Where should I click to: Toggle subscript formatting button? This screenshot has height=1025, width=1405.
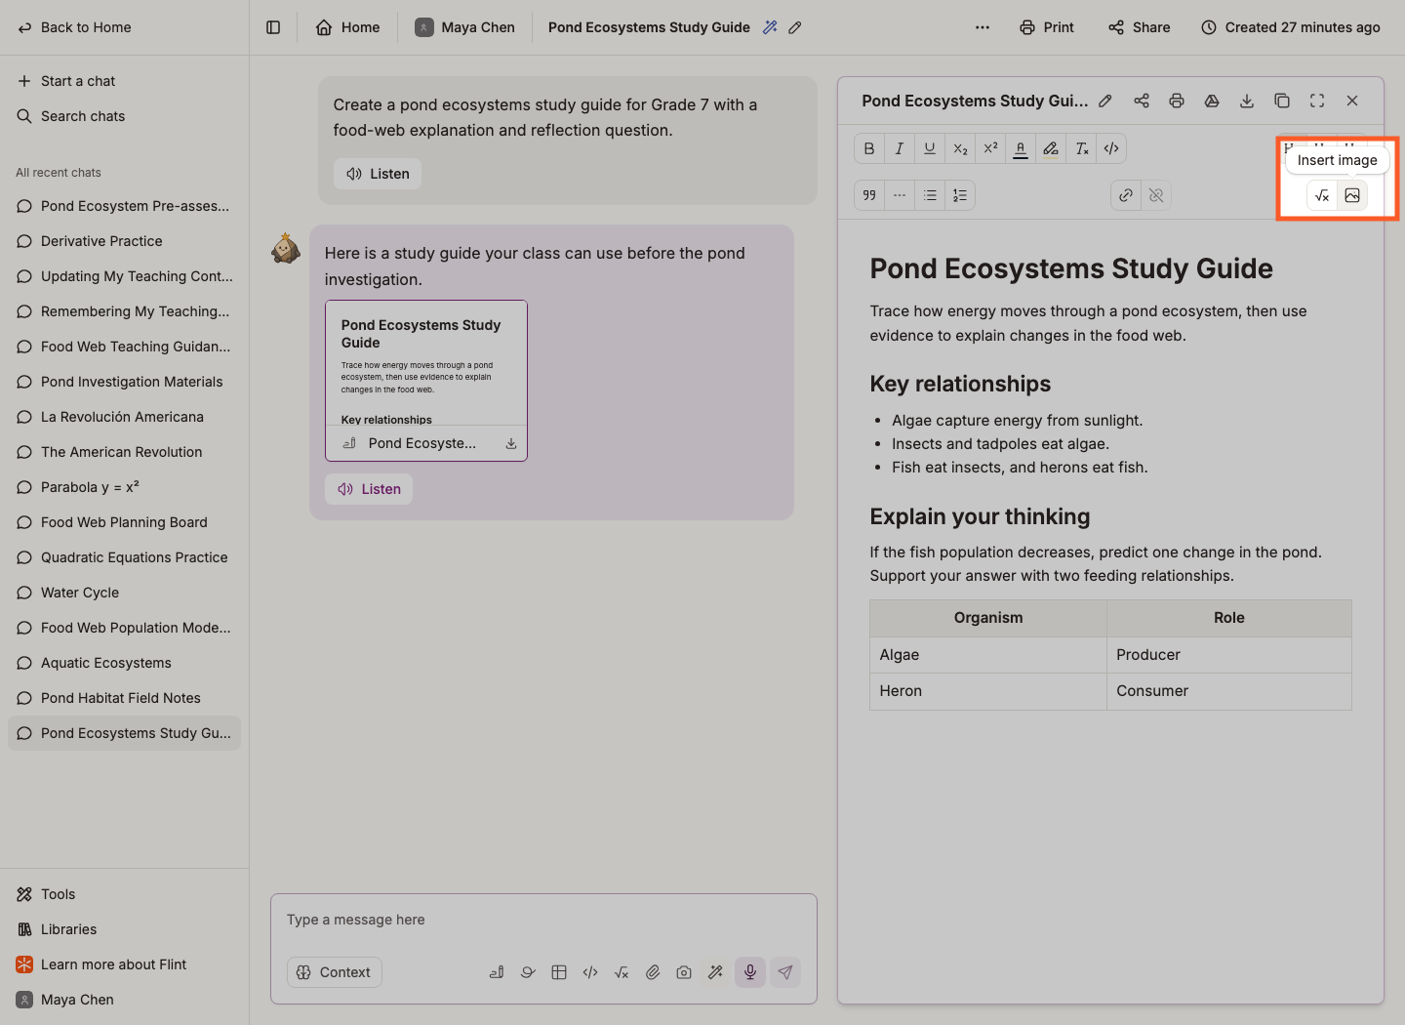pos(960,148)
